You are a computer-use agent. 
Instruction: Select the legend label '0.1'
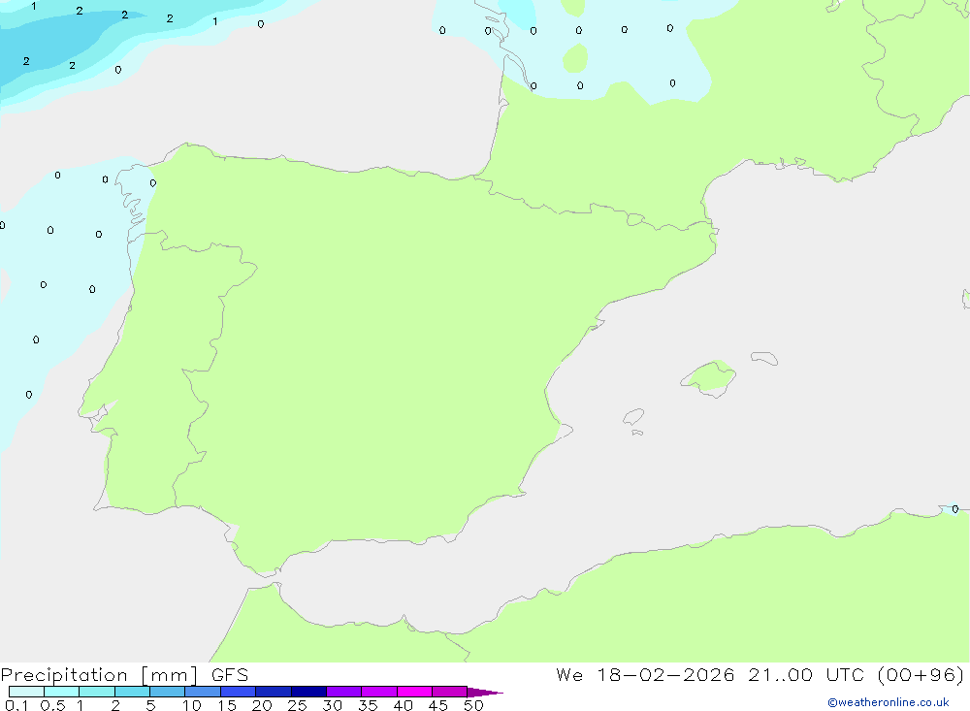(16, 705)
